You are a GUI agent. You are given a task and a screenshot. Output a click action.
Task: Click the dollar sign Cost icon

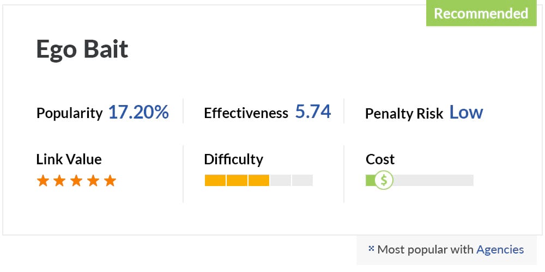click(x=384, y=180)
